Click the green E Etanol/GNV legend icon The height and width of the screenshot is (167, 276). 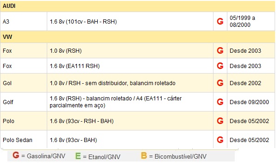78,156
